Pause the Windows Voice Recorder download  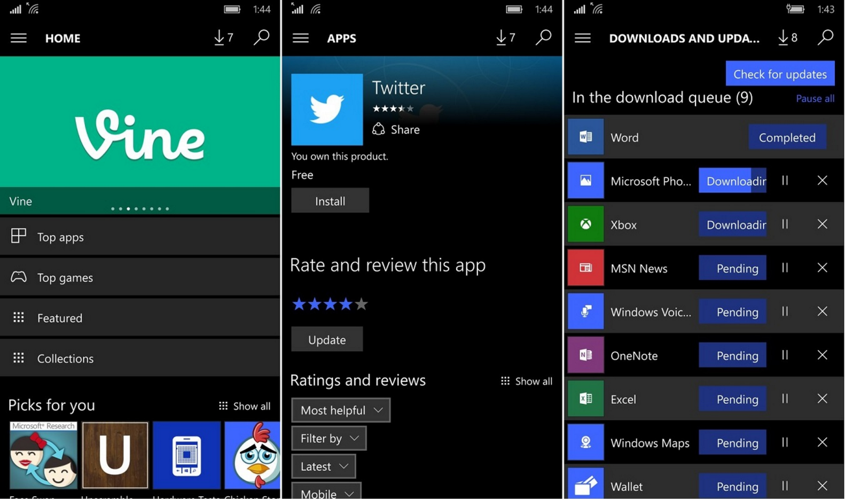[785, 311]
